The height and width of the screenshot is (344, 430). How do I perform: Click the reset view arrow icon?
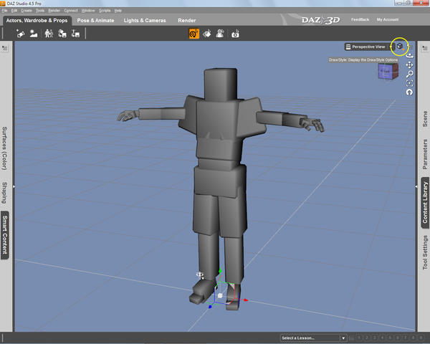pos(409,92)
